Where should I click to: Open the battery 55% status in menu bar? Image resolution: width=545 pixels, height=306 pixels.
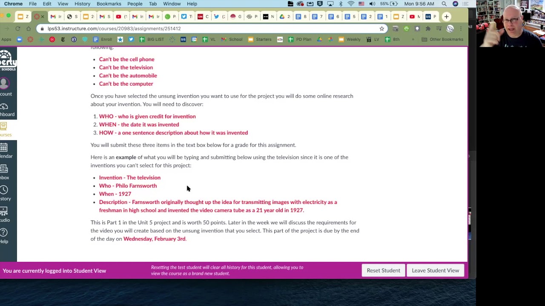(390, 4)
